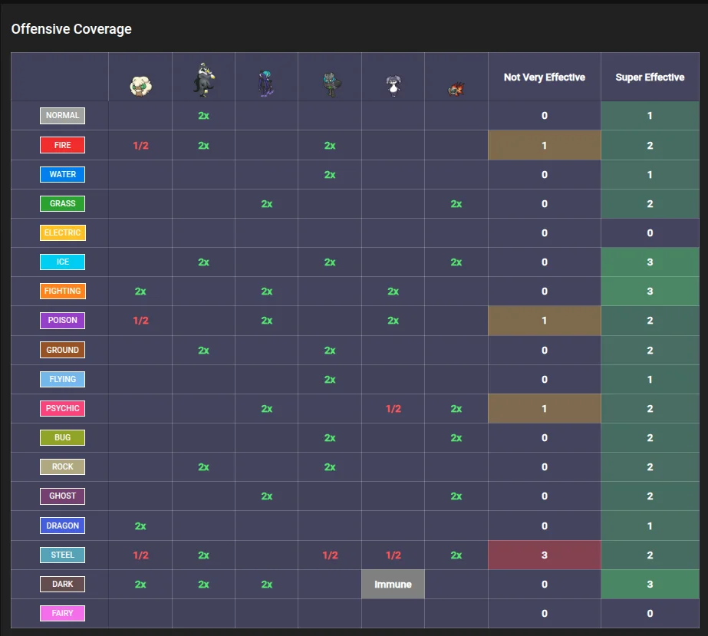Click the 2x cell in DRAGON row
This screenshot has width=708, height=636.
click(140, 526)
